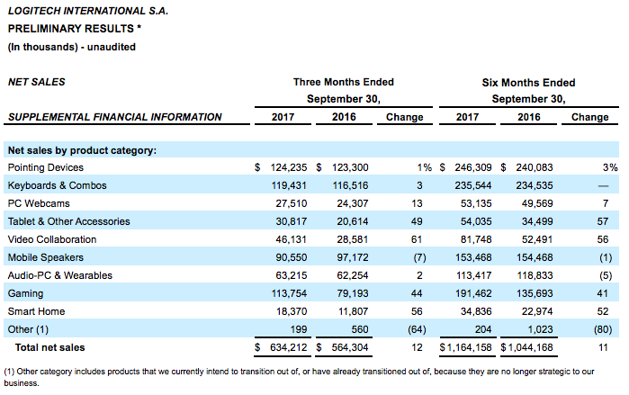The width and height of the screenshot is (629, 395).
Task: Click the value 54,035
Action: (x=476, y=221)
